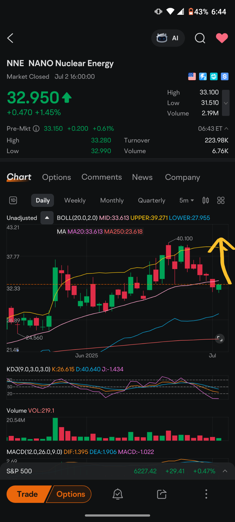
Task: Tap the pre-market price 33.150
Action: coord(53,129)
